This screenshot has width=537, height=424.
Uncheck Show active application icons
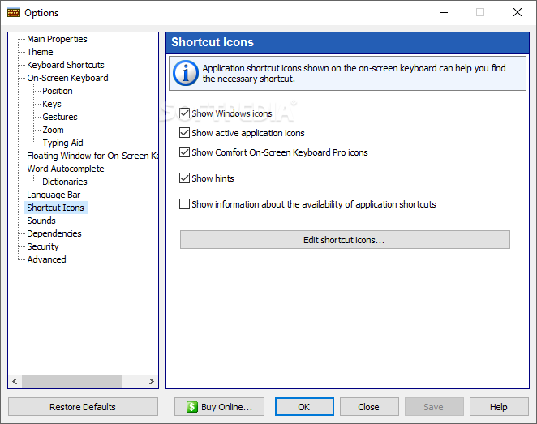click(x=185, y=133)
